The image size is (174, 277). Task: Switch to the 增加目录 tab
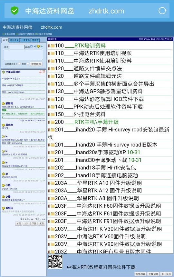(x=14, y=40)
